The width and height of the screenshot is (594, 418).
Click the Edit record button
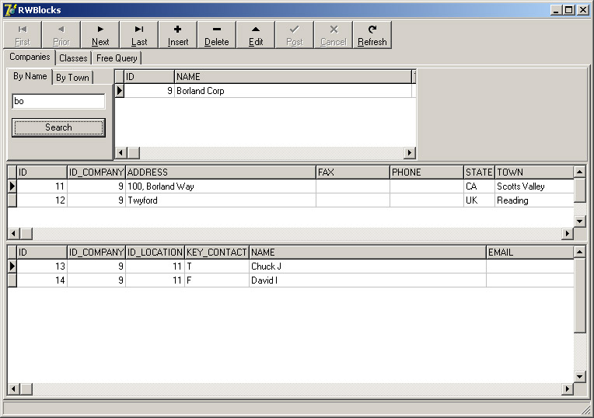(256, 34)
